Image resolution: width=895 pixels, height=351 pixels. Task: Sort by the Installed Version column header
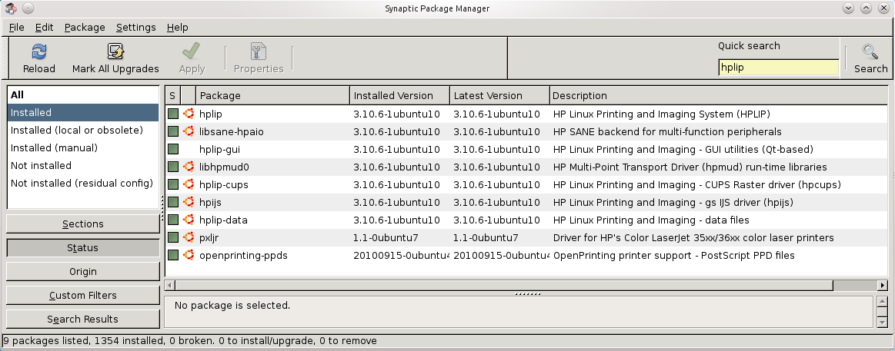click(x=399, y=95)
